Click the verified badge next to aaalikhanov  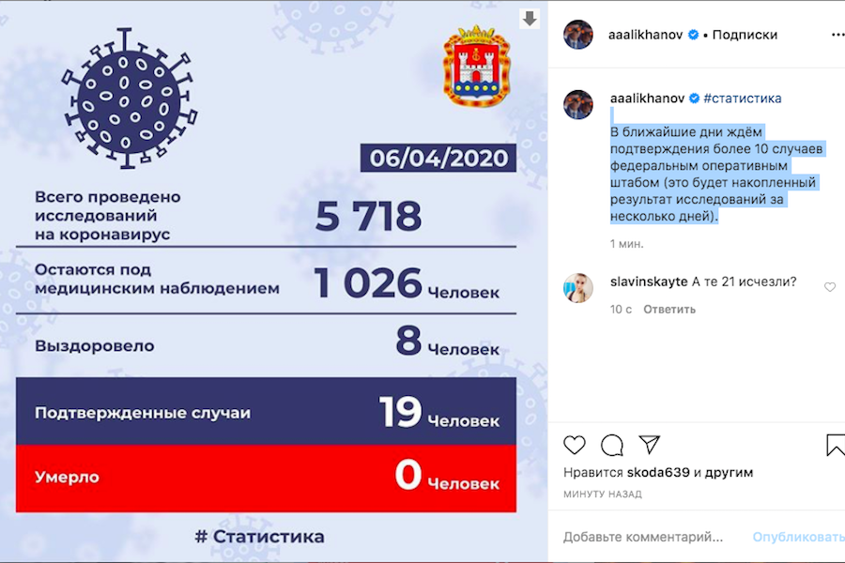click(691, 35)
